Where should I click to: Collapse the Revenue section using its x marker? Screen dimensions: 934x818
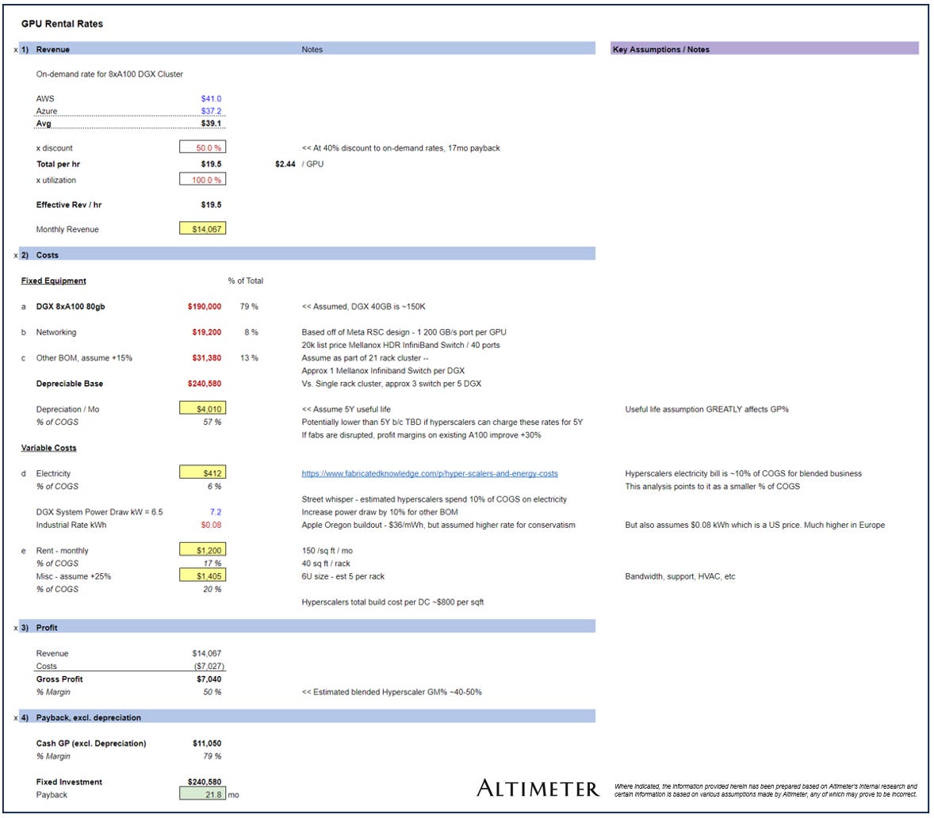click(16, 49)
